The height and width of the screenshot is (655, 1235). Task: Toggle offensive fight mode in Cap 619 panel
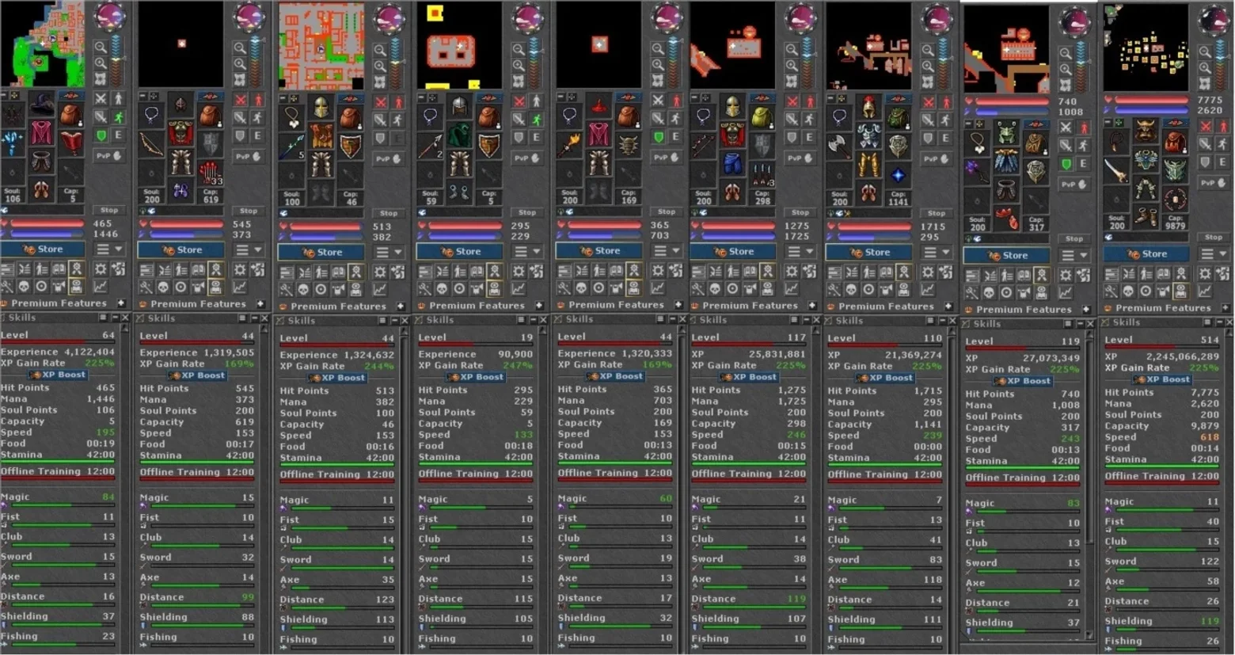tap(240, 100)
